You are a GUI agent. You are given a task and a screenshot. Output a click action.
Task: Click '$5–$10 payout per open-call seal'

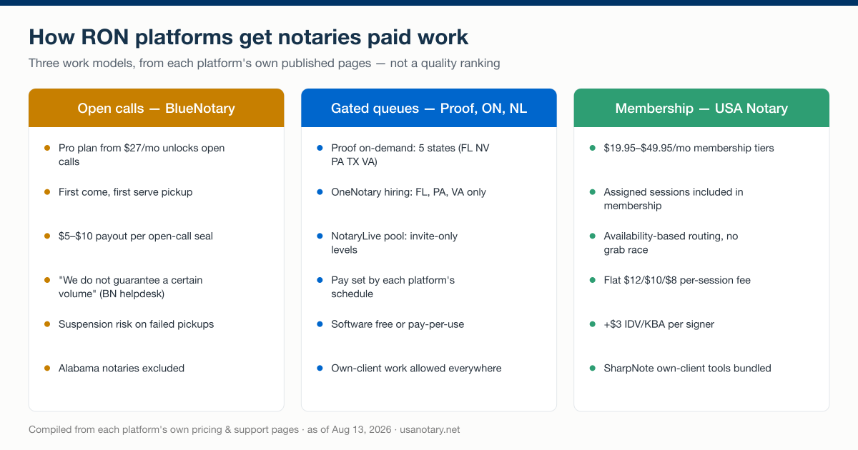tap(136, 236)
